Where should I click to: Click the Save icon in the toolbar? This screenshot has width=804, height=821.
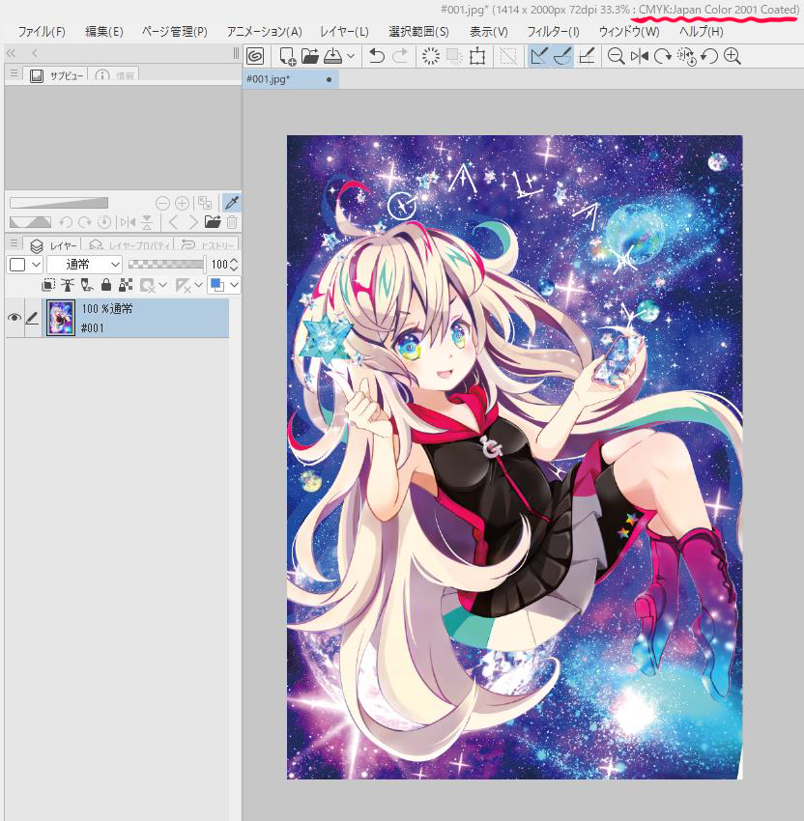pos(333,56)
